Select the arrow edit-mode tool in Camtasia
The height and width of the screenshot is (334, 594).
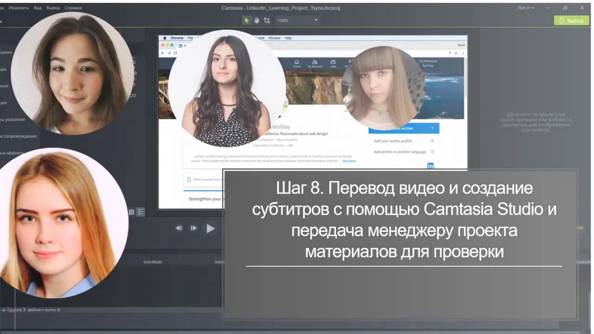click(x=247, y=20)
